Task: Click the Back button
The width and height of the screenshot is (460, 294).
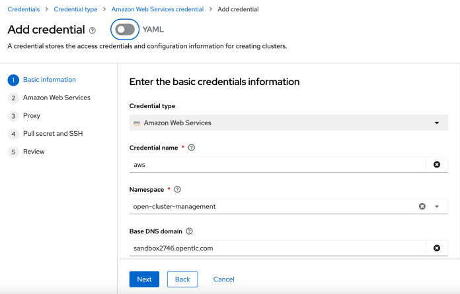Action: point(182,279)
